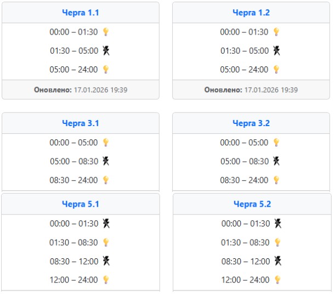Click power-off icon for 01:30–05:00 in Черга 1.2
The image size is (335, 295).
pos(277,50)
